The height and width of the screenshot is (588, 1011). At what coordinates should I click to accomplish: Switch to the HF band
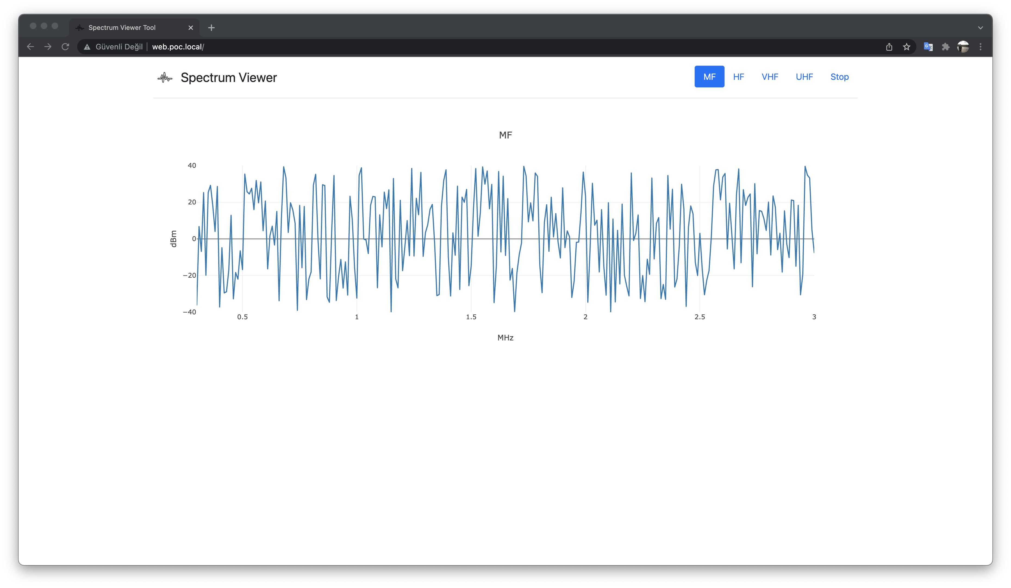pos(739,77)
